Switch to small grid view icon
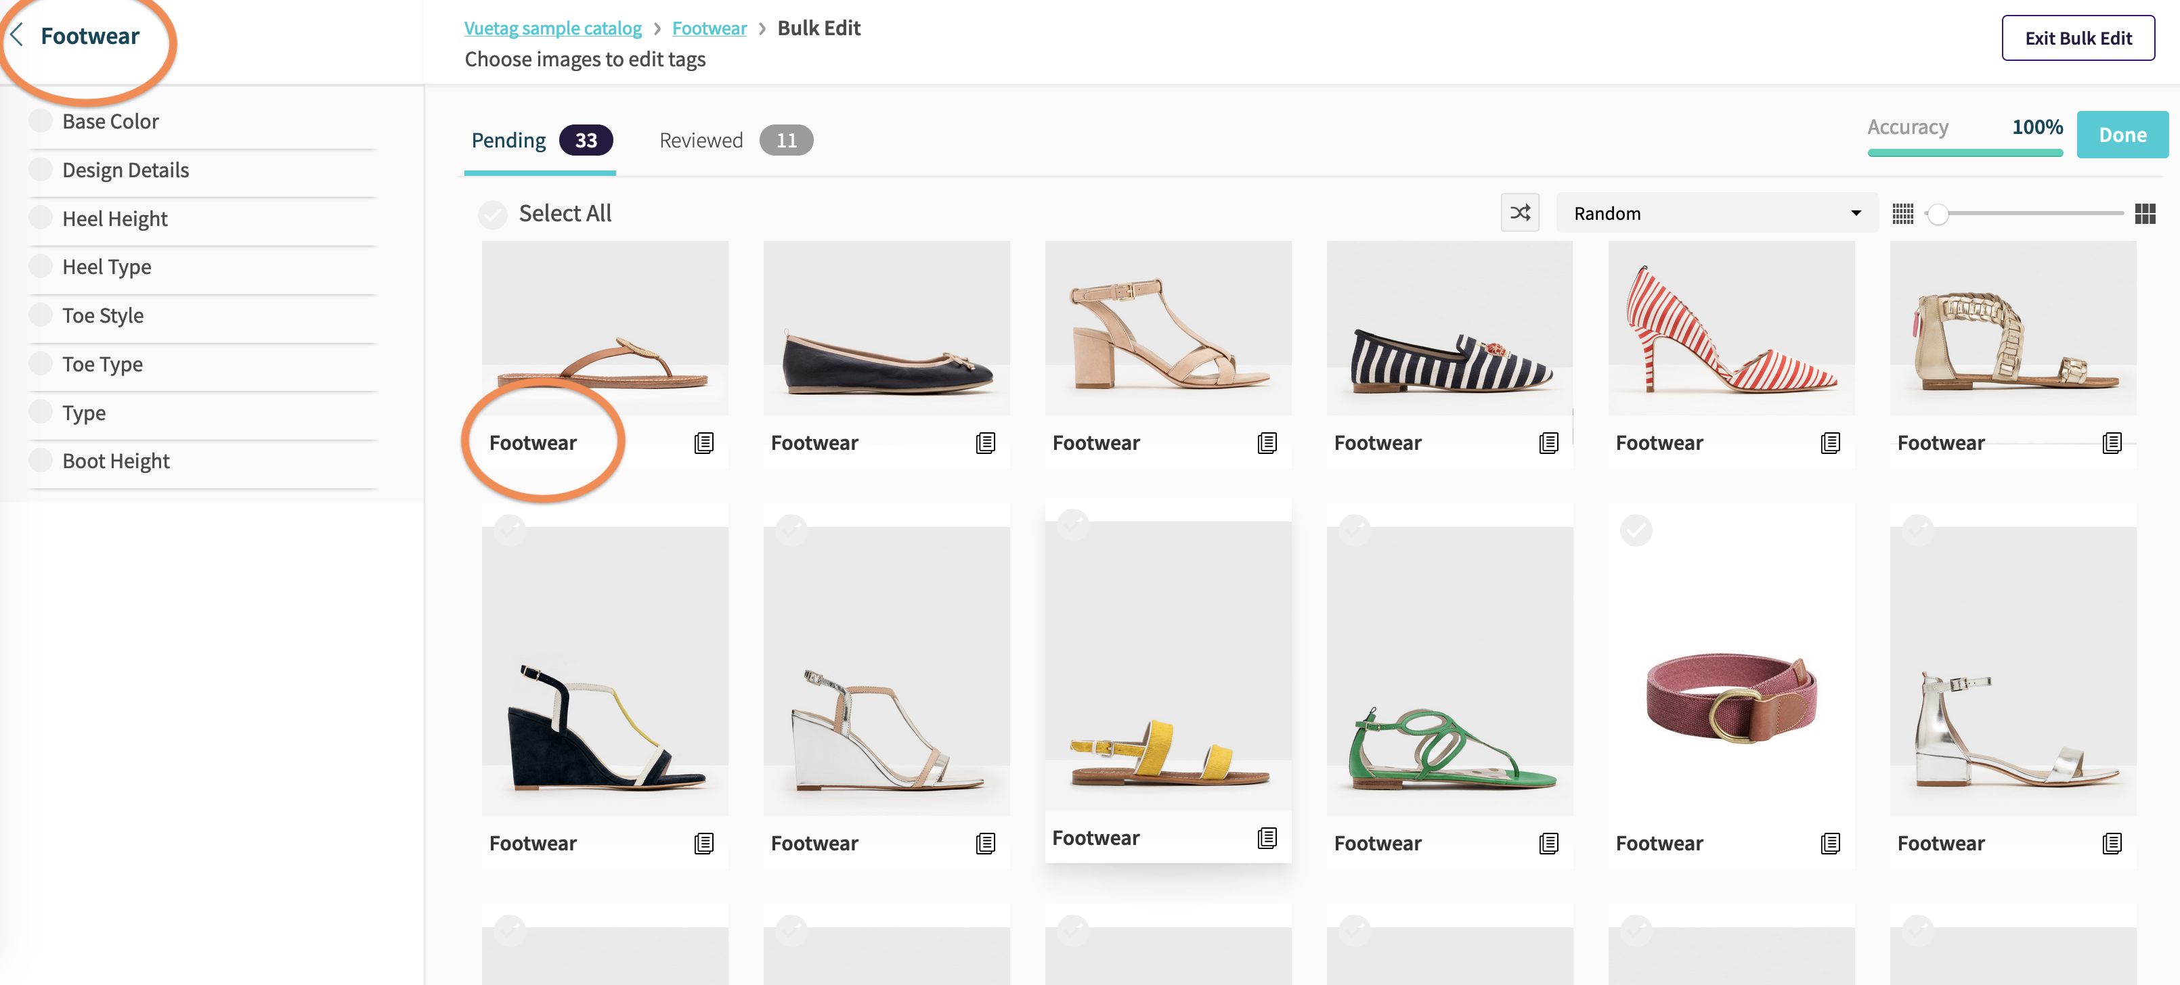The width and height of the screenshot is (2180, 985). tap(1902, 214)
